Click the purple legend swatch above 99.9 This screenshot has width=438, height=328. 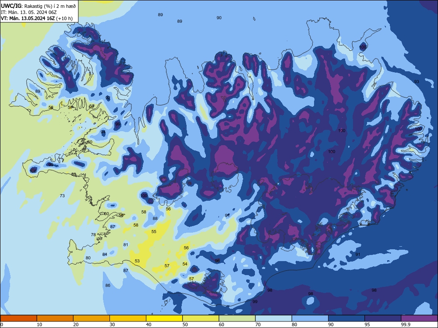pyautogui.click(x=419, y=318)
